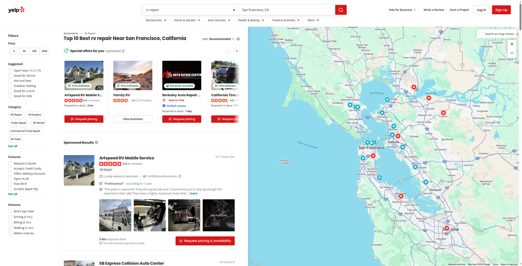Click the red search magnifier button
522x266 pixels.
(341, 10)
